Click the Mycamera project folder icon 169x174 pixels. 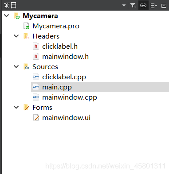click(x=17, y=16)
